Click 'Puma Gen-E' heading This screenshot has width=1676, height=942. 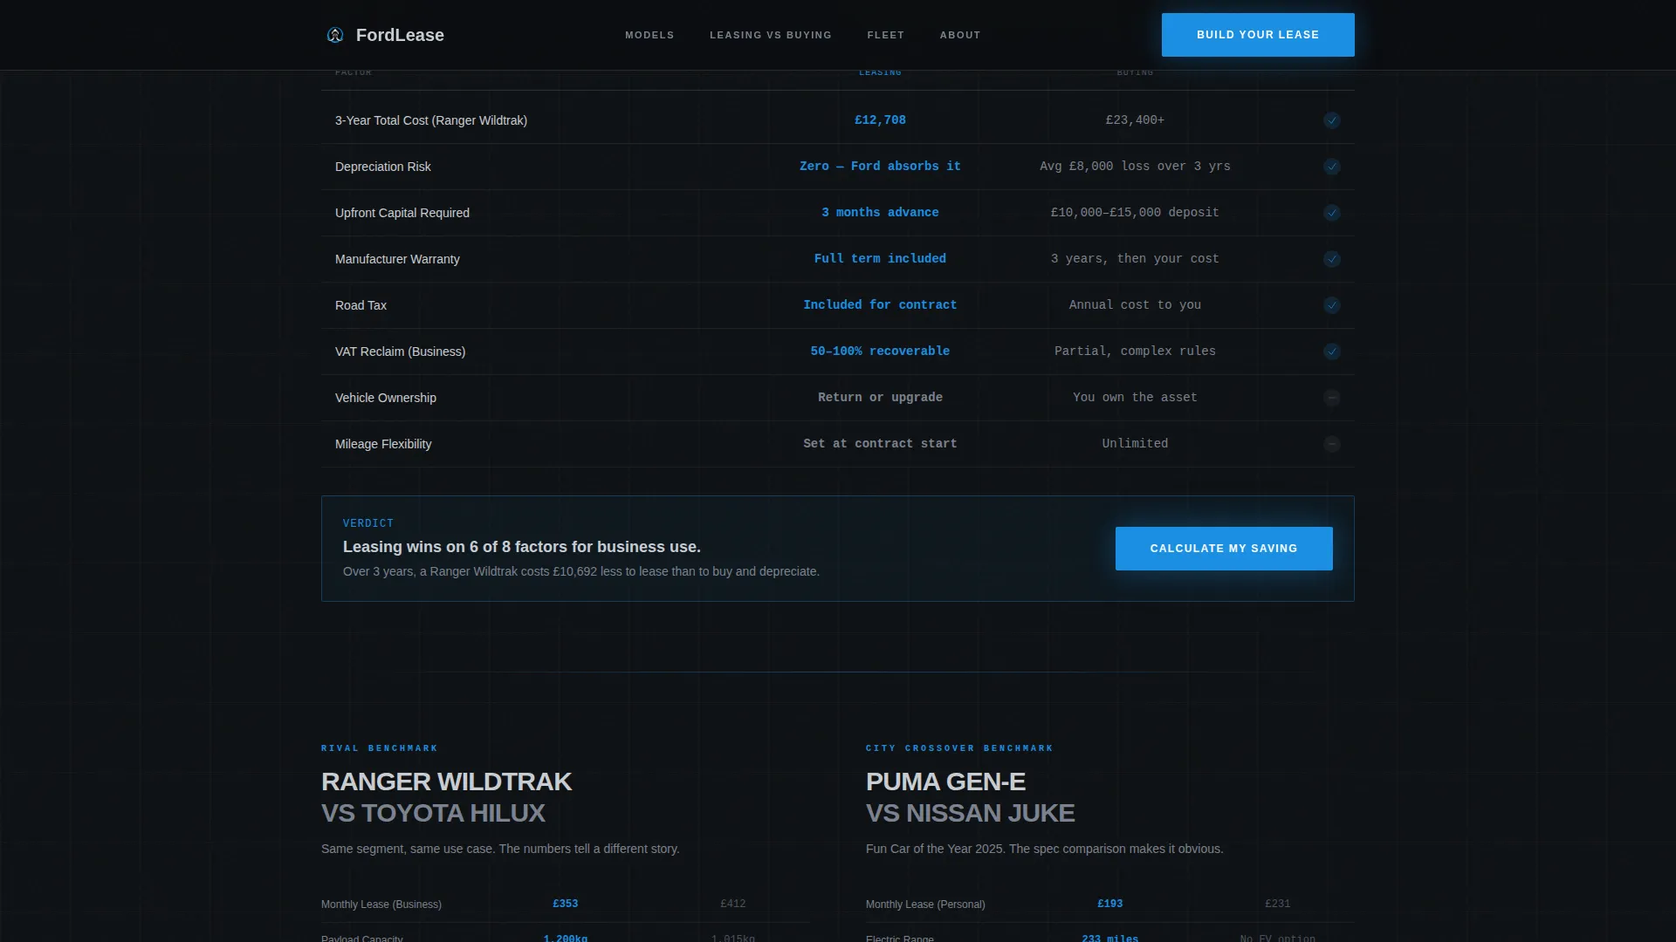coord(946,782)
